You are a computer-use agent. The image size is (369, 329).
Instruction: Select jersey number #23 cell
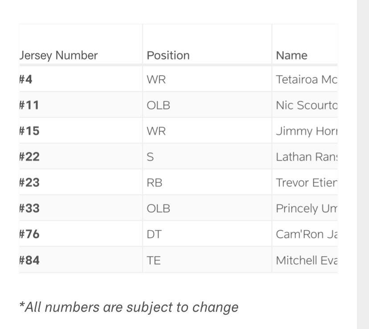81,182
